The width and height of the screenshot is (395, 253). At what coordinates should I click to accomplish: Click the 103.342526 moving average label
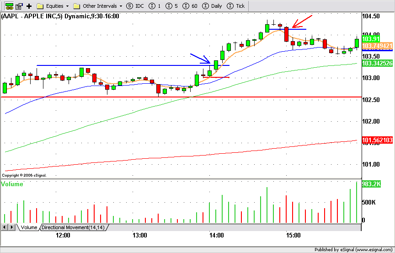[x=377, y=63]
